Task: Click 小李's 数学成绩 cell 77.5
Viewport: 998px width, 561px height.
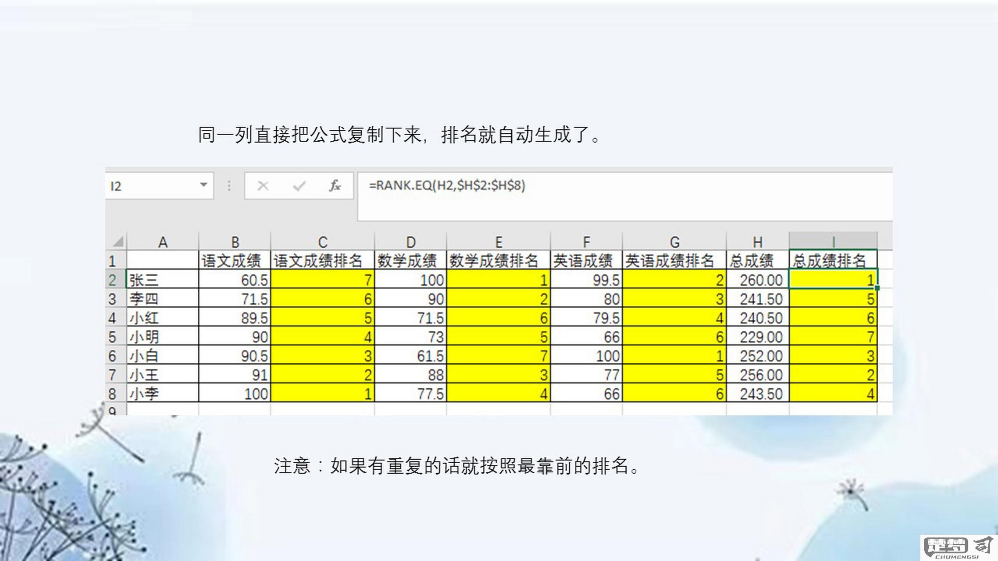Action: (x=410, y=393)
